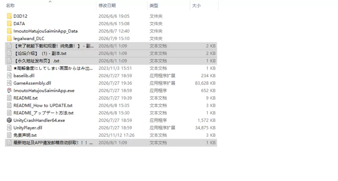
Task: Click the 9 KB size of README.txt
Action: pyautogui.click(x=210, y=98)
